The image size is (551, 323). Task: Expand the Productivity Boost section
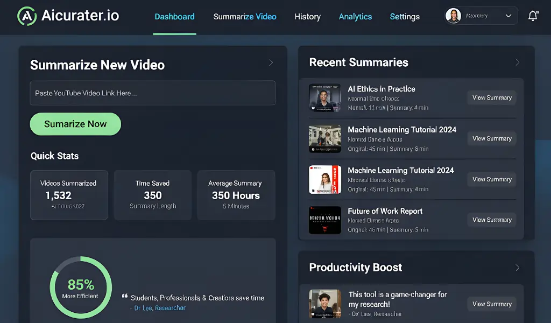(x=518, y=268)
